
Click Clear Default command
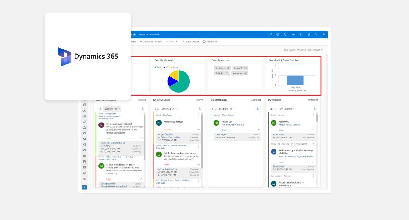[190, 42]
